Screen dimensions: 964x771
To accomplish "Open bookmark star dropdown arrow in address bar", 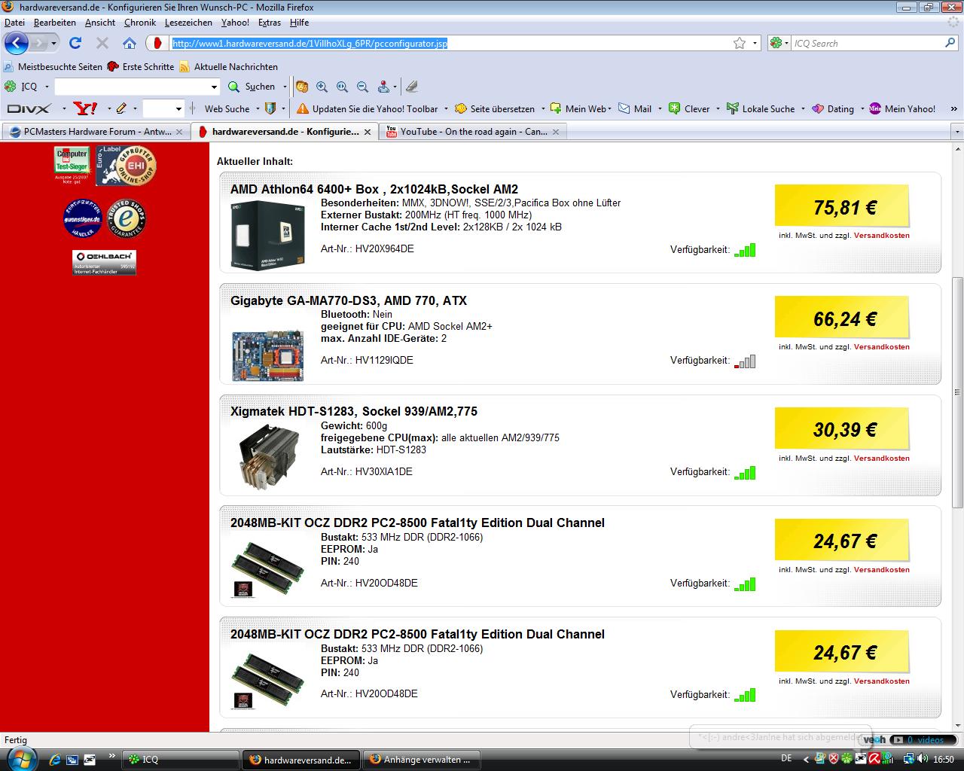I will [x=755, y=43].
